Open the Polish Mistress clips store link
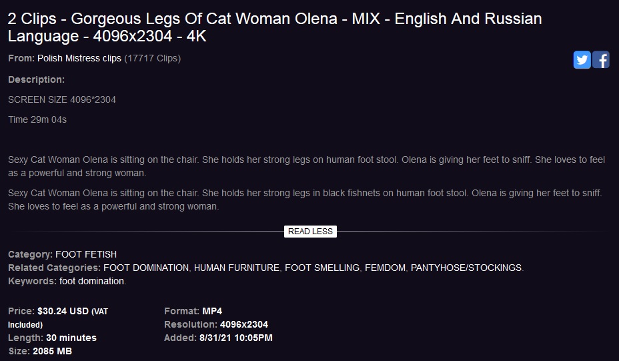The image size is (619, 361). point(79,59)
